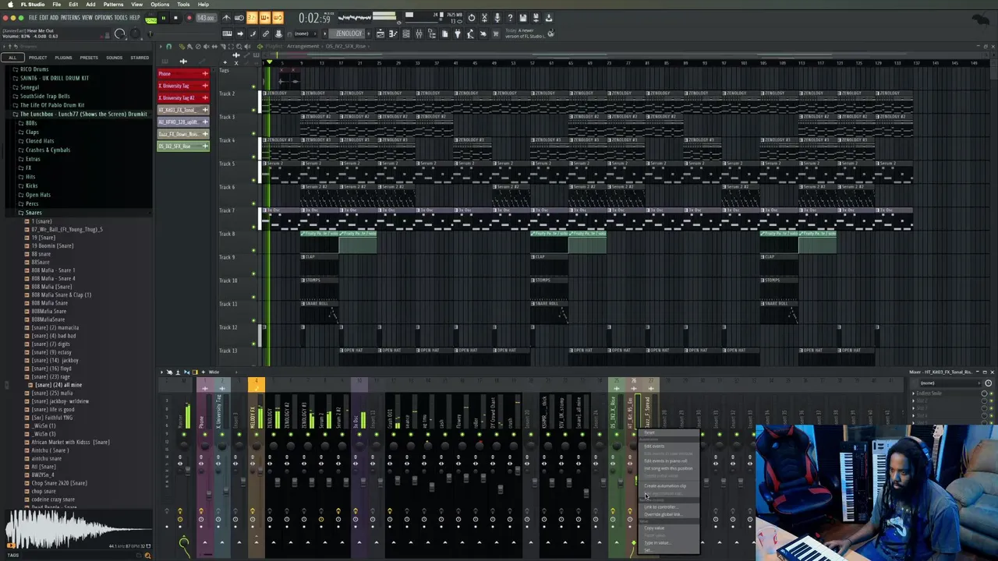
Task: Click the stamp tool icon in toolbar
Action: pos(278,34)
